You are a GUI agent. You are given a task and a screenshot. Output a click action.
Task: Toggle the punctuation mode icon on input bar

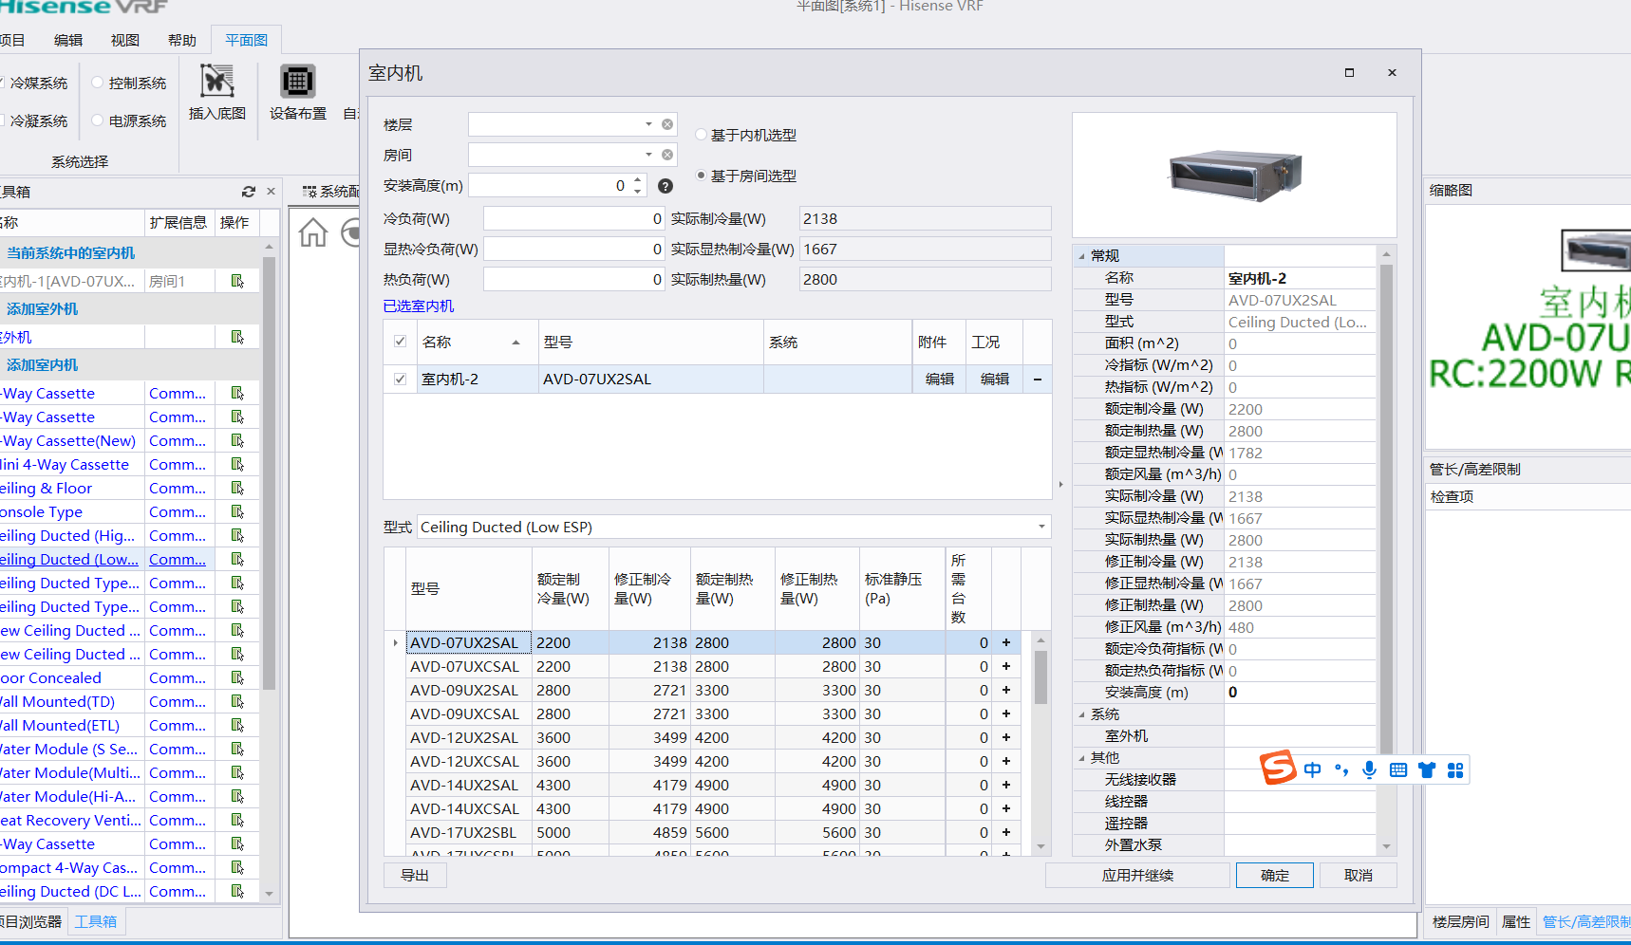(1341, 769)
